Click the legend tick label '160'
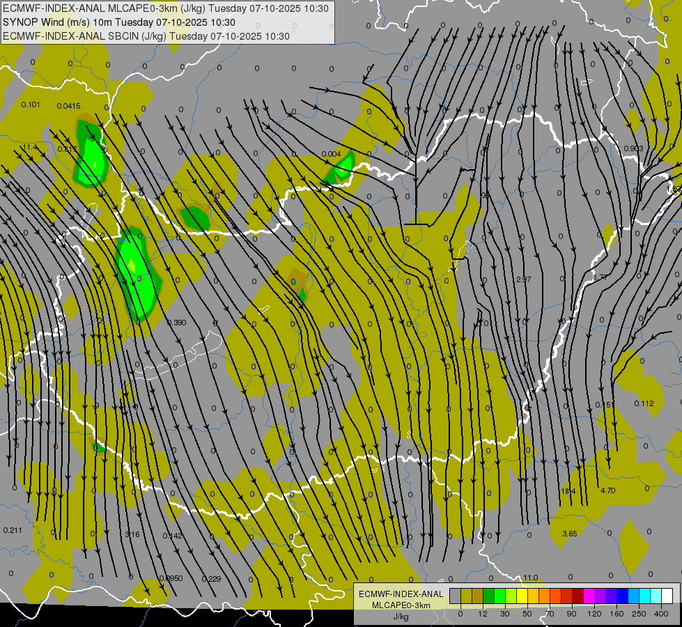Screen dimensions: 682x627 617,614
